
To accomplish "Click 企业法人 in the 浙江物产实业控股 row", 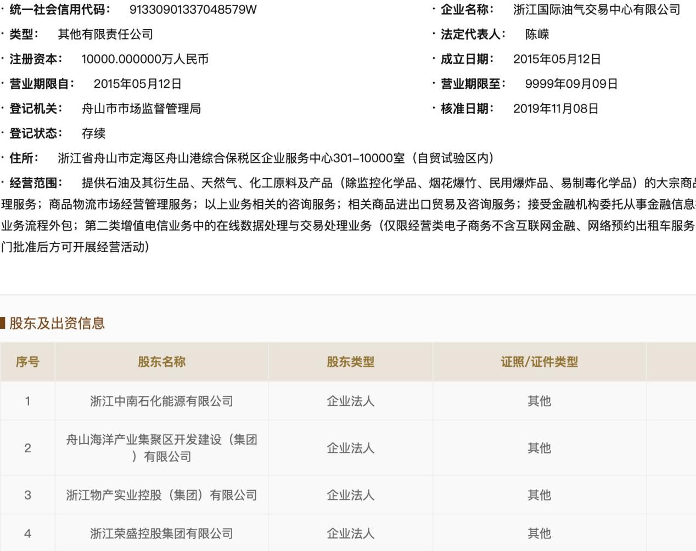I will tap(350, 495).
